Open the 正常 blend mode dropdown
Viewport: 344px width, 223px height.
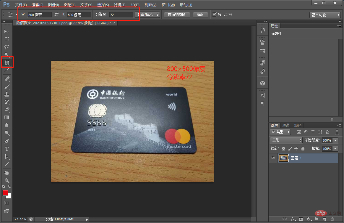[286, 140]
